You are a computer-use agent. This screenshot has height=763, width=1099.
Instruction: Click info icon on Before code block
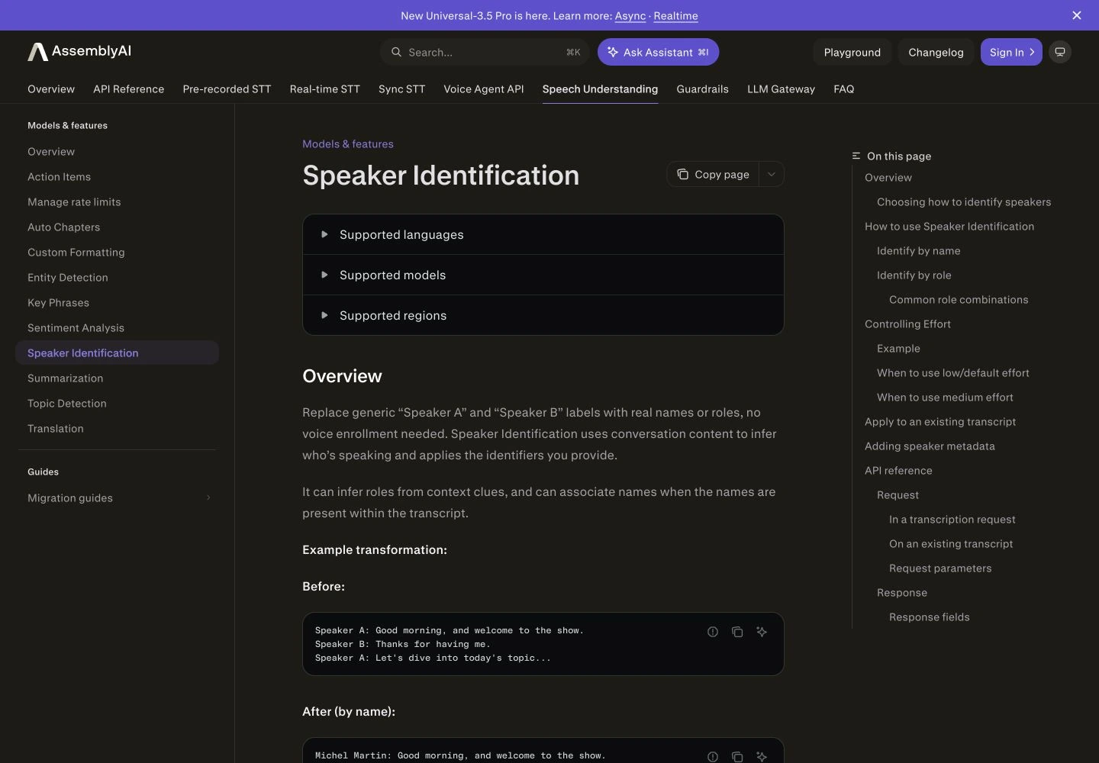713,632
